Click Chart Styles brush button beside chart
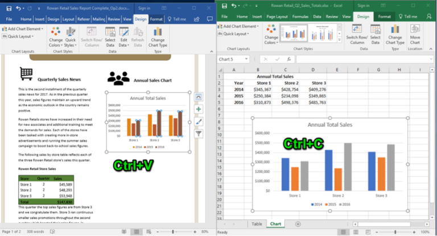The height and width of the screenshot is (236, 437). click(x=199, y=122)
